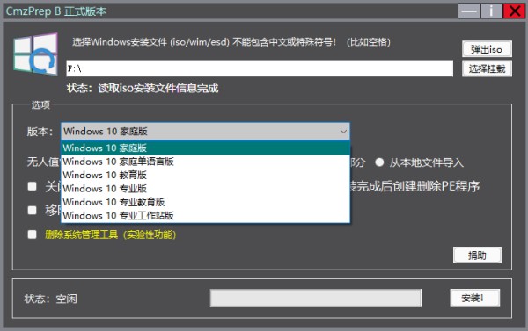528x331 pixels.
Task: Click the installation progress bar
Action: point(316,298)
